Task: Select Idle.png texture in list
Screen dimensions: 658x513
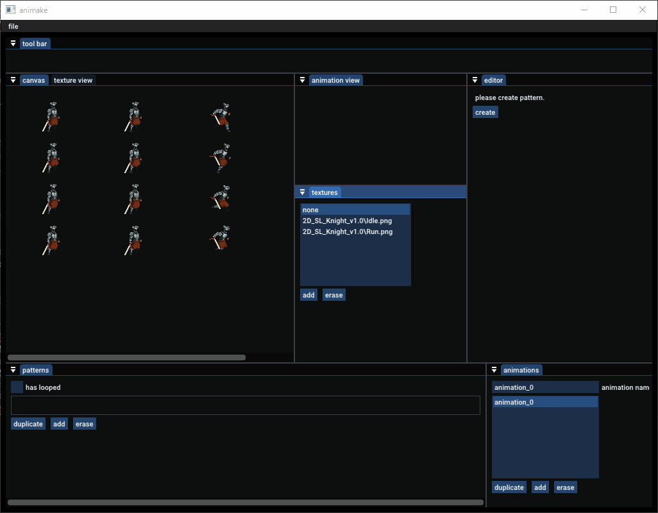Action: [355, 221]
